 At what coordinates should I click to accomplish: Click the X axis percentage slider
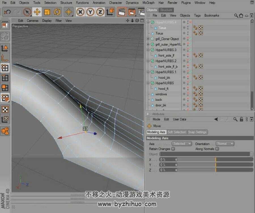click(215, 160)
